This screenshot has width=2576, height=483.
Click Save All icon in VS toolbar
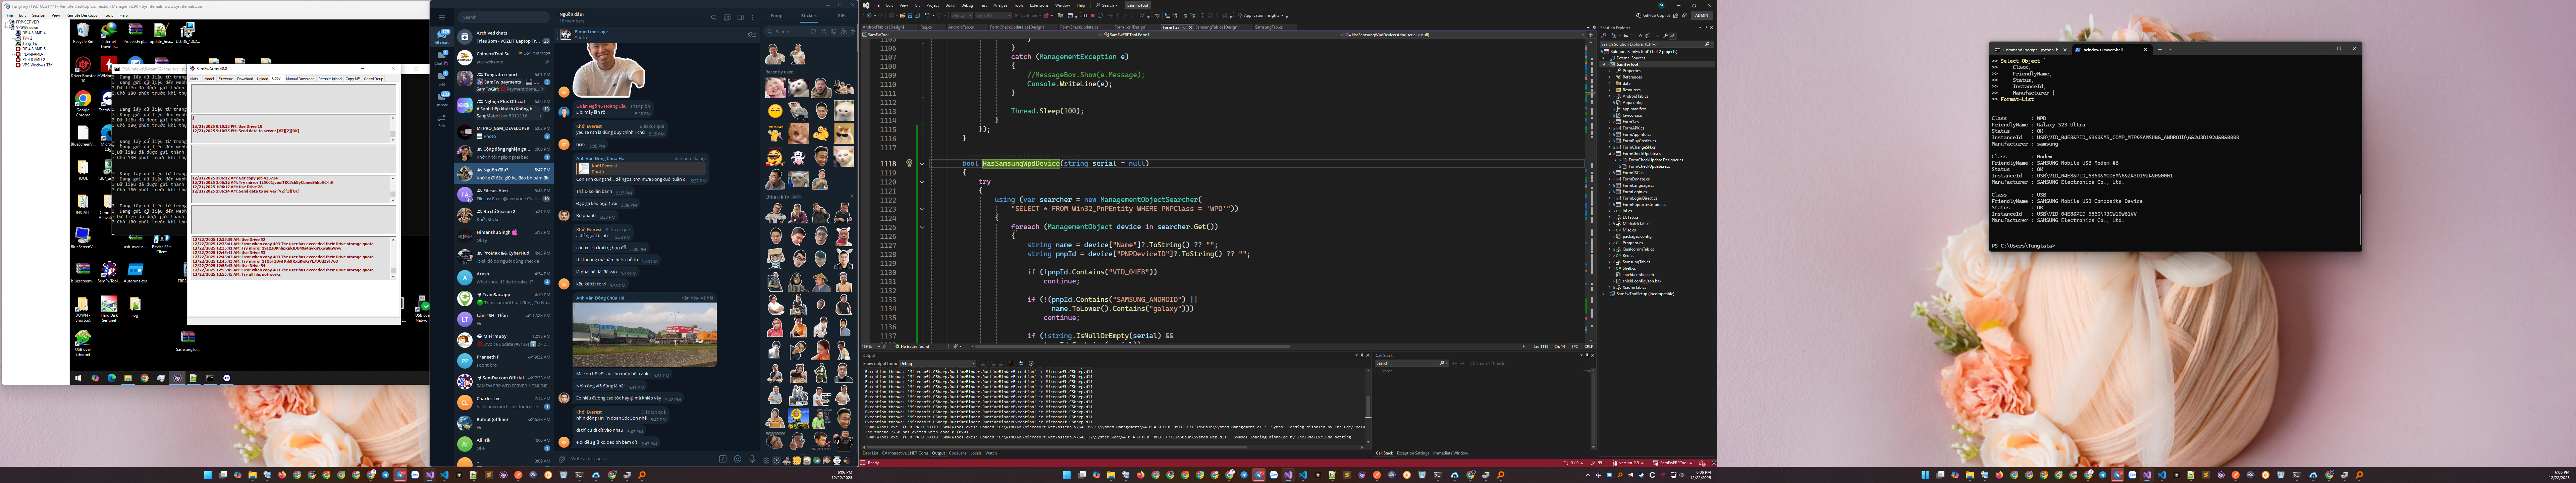point(917,16)
